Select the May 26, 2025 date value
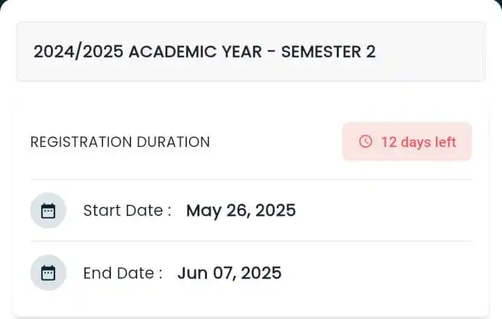Screen dimensions: 502x319 point(241,211)
